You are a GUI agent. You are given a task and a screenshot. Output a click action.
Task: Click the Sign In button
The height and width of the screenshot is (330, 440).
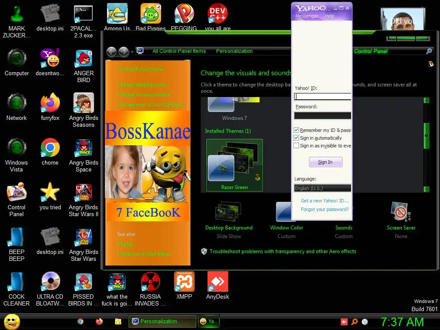(x=326, y=162)
